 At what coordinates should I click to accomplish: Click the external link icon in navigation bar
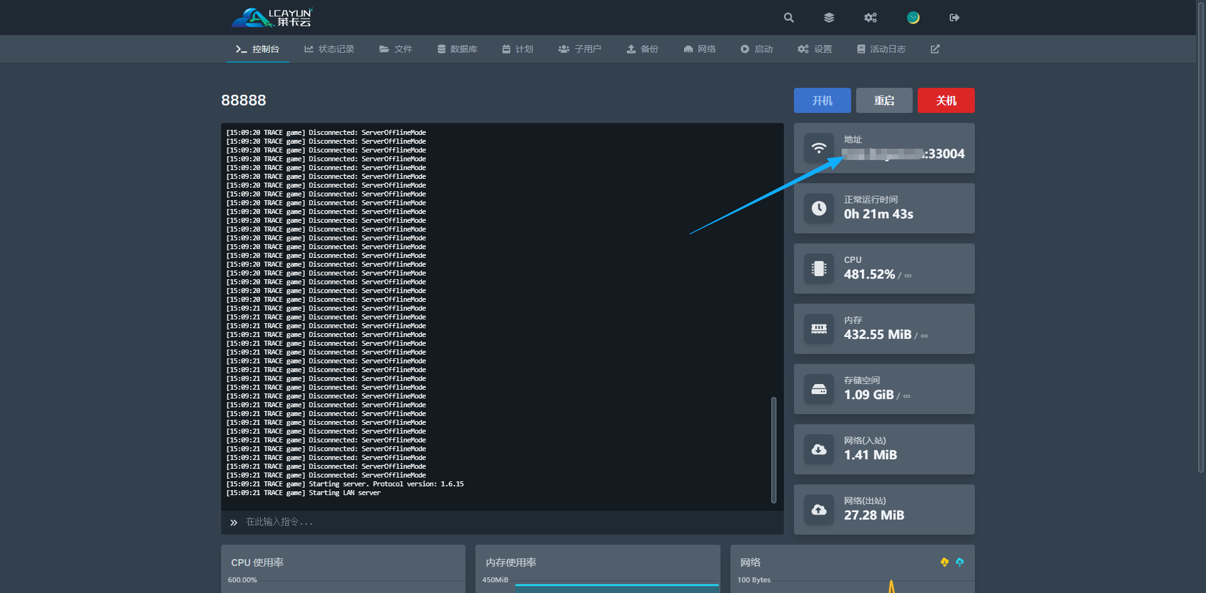pos(935,49)
